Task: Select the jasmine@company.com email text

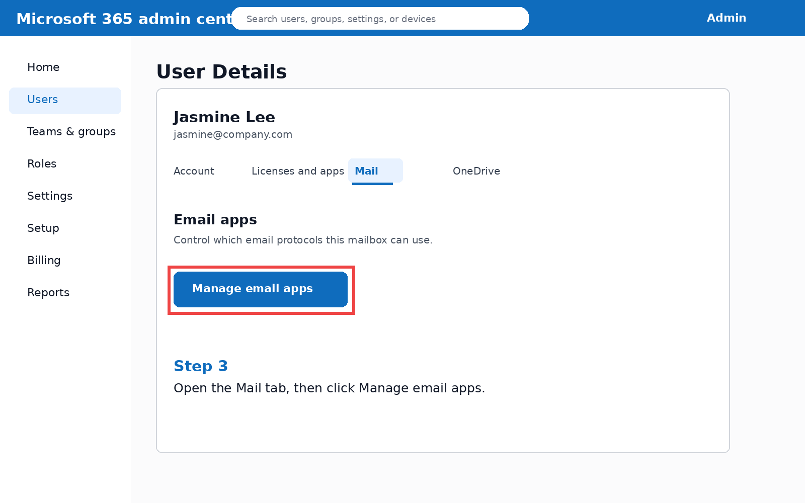Action: point(233,134)
